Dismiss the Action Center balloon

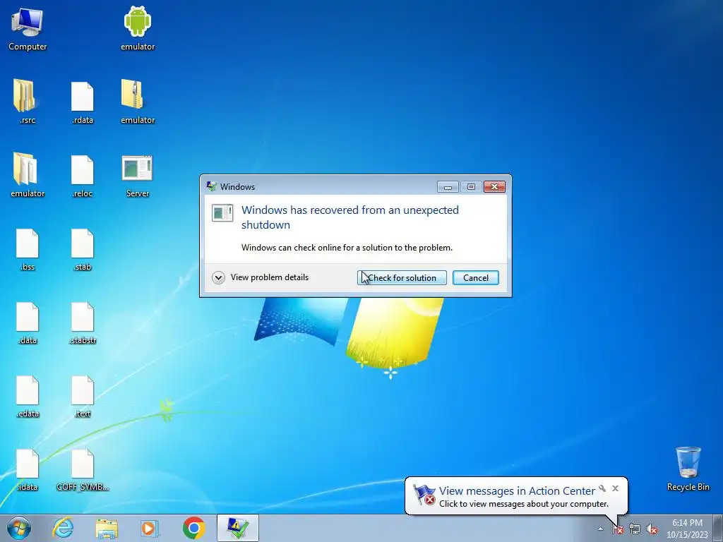coord(615,488)
